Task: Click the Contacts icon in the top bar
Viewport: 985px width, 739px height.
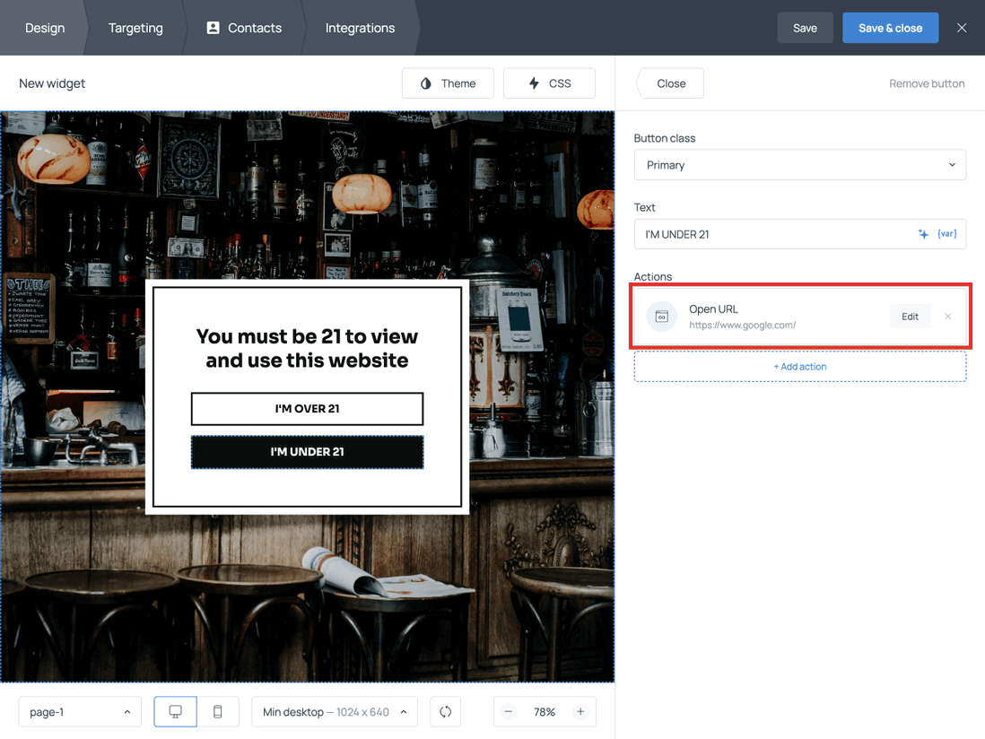Action: (212, 28)
